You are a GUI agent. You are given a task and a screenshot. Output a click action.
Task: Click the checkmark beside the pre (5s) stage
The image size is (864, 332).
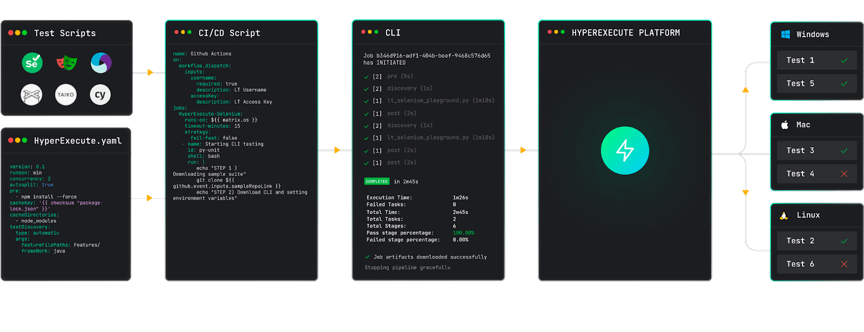click(367, 77)
